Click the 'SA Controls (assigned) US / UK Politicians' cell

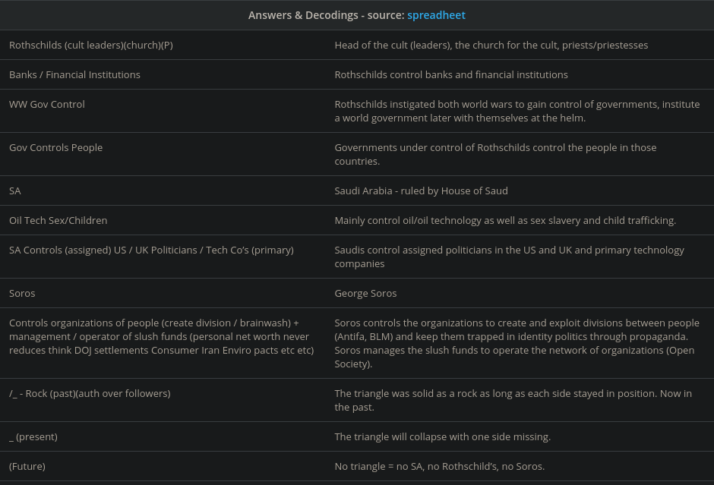pyautogui.click(x=151, y=250)
